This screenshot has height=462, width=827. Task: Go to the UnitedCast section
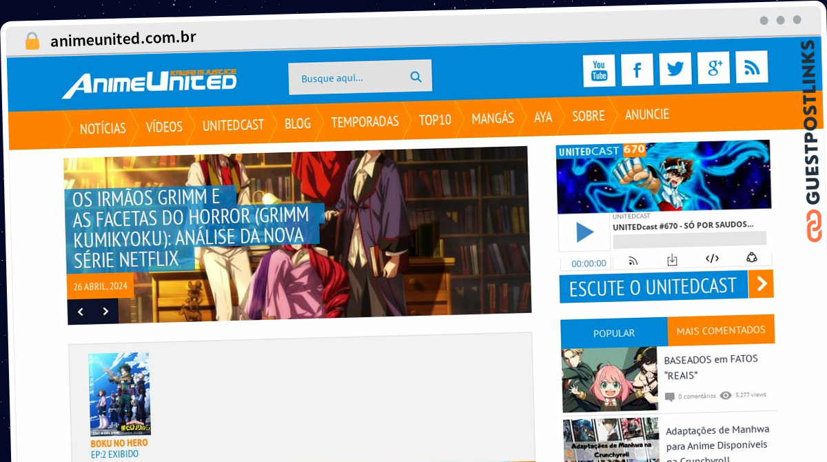233,125
